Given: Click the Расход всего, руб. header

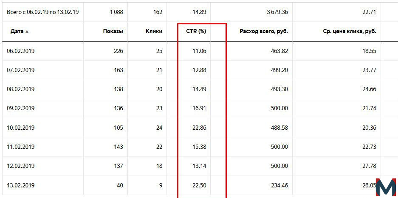Looking at the screenshot, I should (264, 31).
